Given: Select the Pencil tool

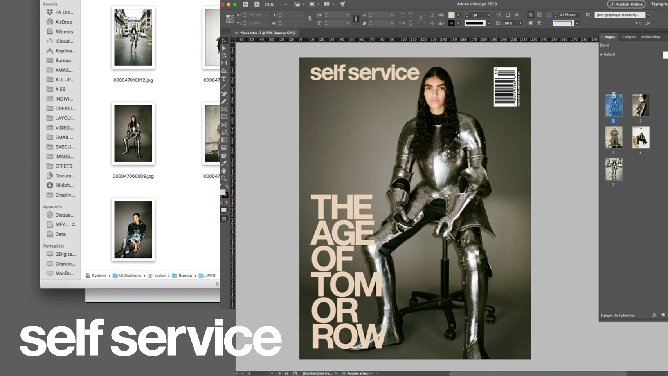Looking at the screenshot, I should pyautogui.click(x=224, y=101).
